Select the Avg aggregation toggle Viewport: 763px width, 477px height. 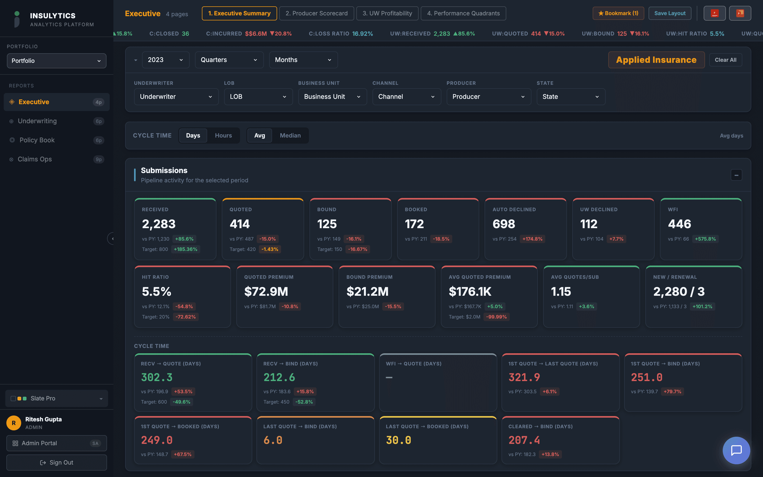click(259, 135)
